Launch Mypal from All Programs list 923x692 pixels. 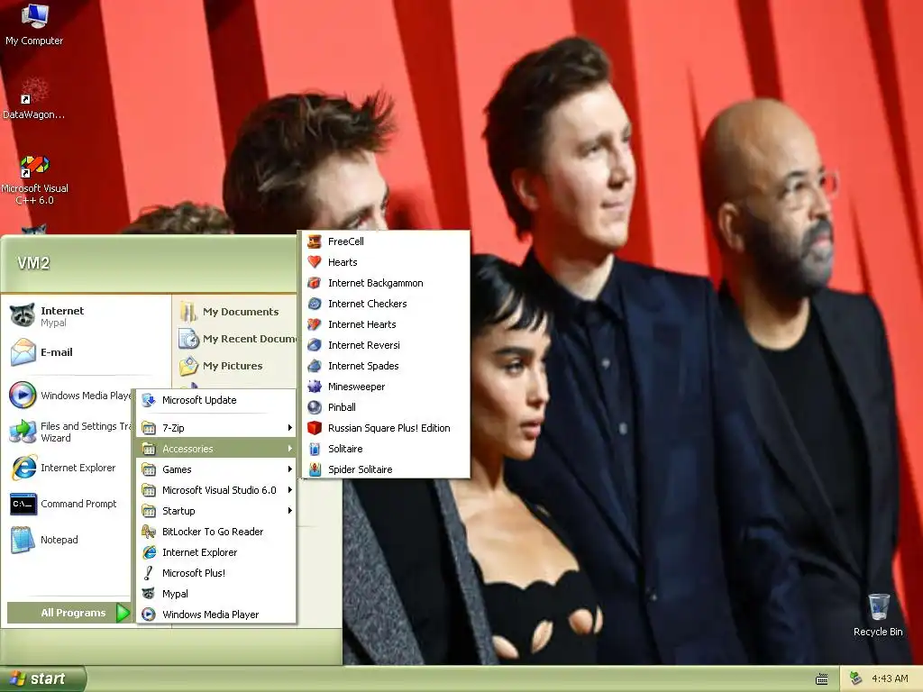tap(216, 594)
